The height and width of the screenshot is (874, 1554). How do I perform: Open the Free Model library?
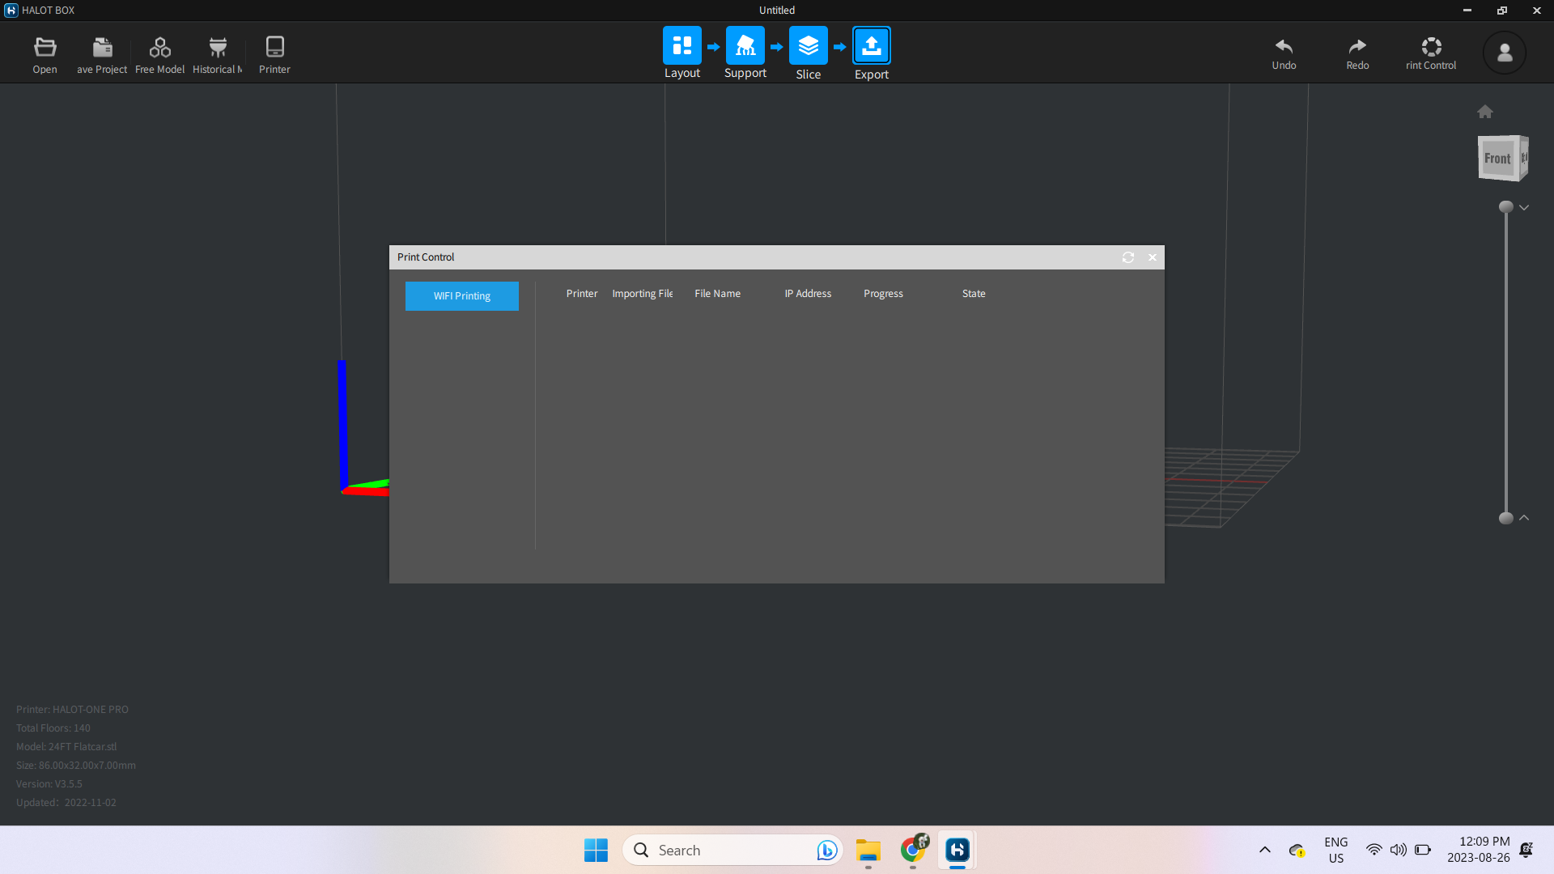pos(159,54)
